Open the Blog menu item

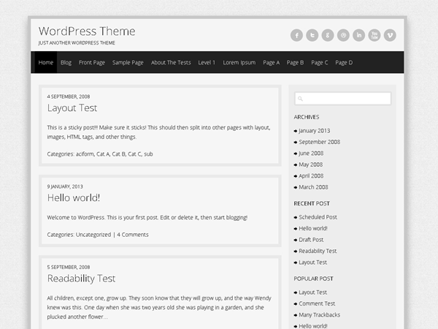66,62
